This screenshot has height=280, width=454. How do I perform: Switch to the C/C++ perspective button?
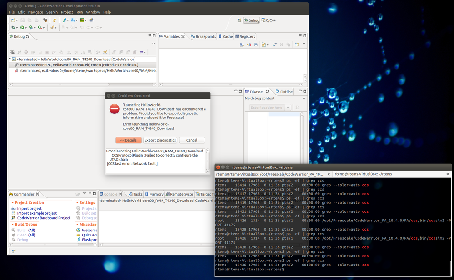tap(269, 20)
